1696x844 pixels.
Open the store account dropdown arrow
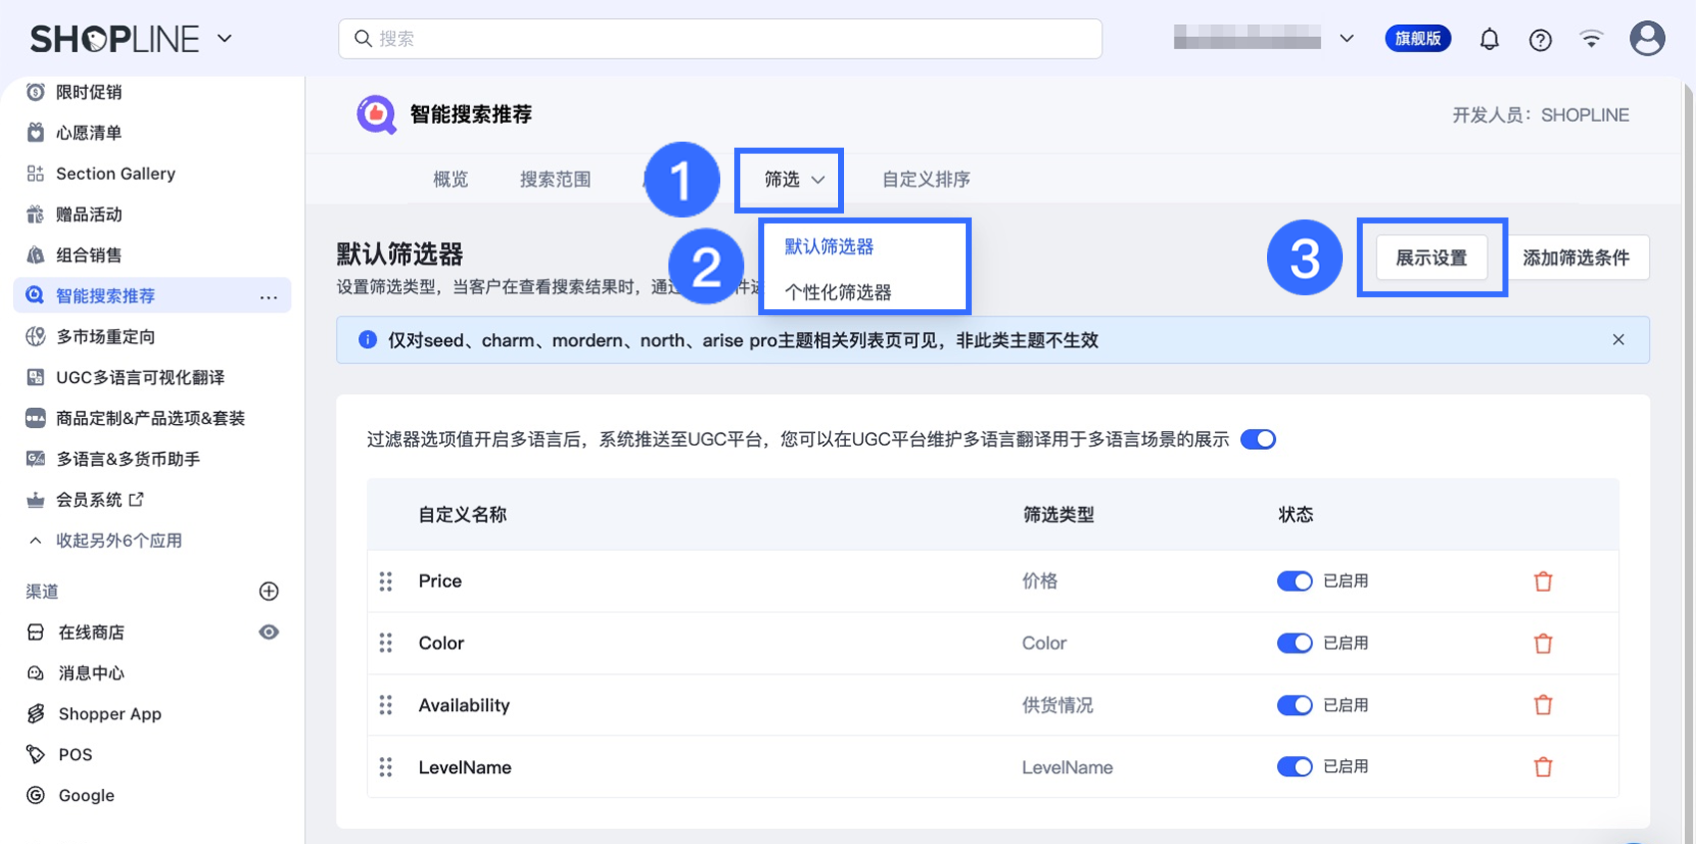pyautogui.click(x=1347, y=39)
